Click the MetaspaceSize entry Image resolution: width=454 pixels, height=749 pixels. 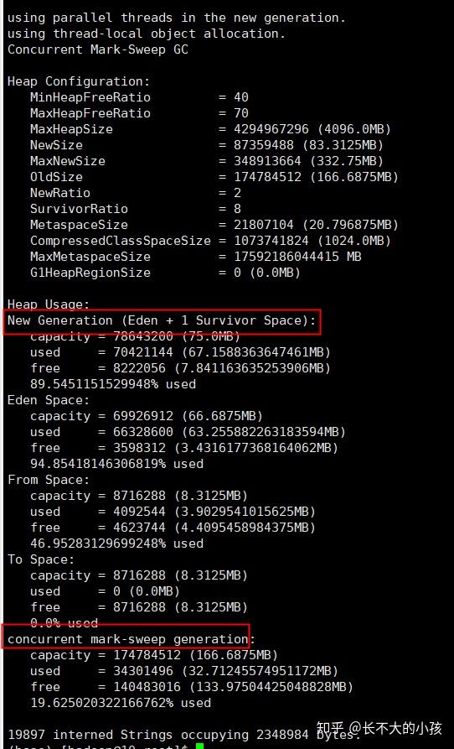[214, 225]
